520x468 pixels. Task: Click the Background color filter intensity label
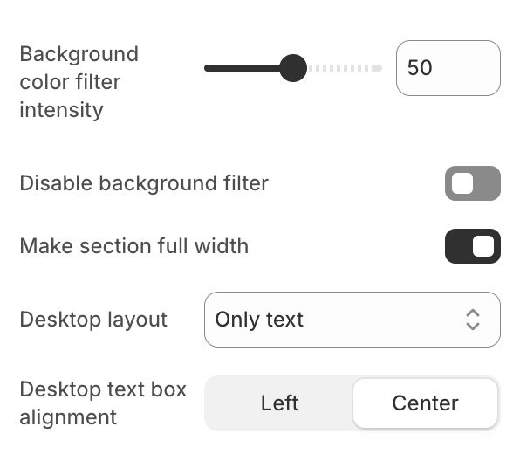coord(79,82)
